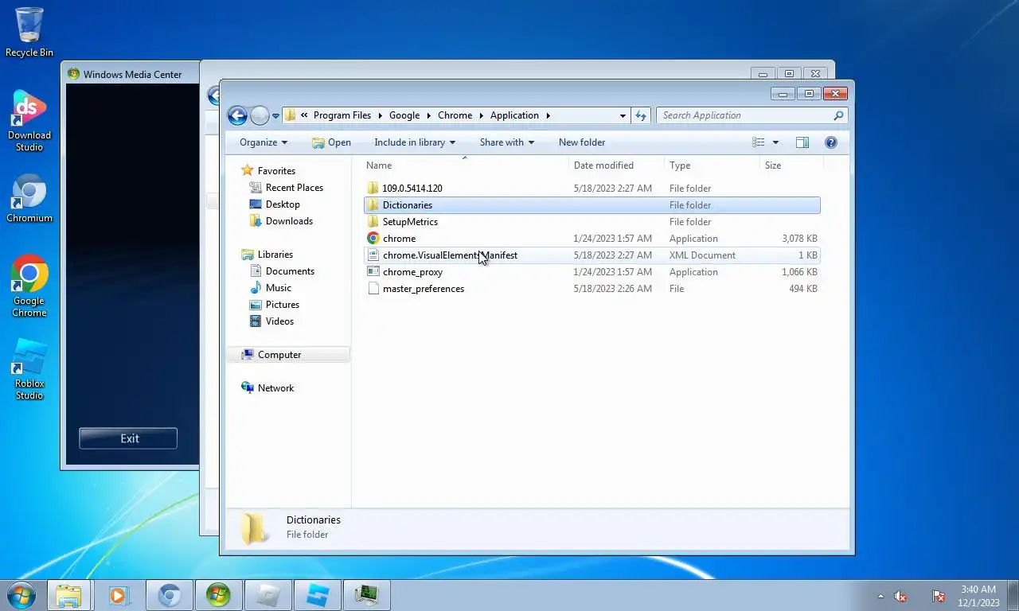Open Recent Places in sidebar
This screenshot has width=1019, height=611.
(294, 188)
